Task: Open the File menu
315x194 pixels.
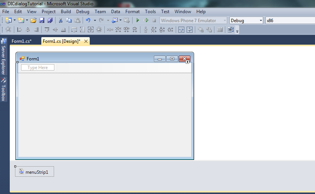Action: tap(6, 12)
